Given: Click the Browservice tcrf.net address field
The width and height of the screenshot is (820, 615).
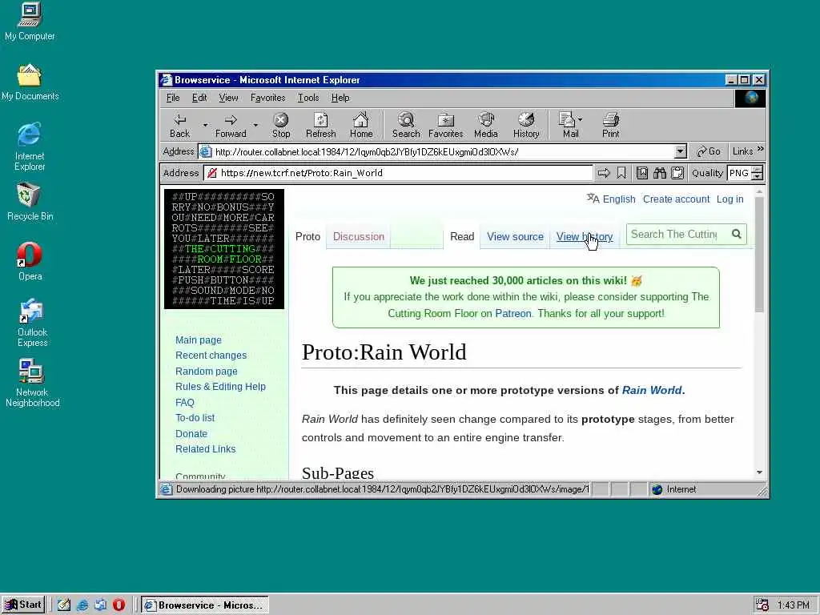Looking at the screenshot, I should coord(399,173).
